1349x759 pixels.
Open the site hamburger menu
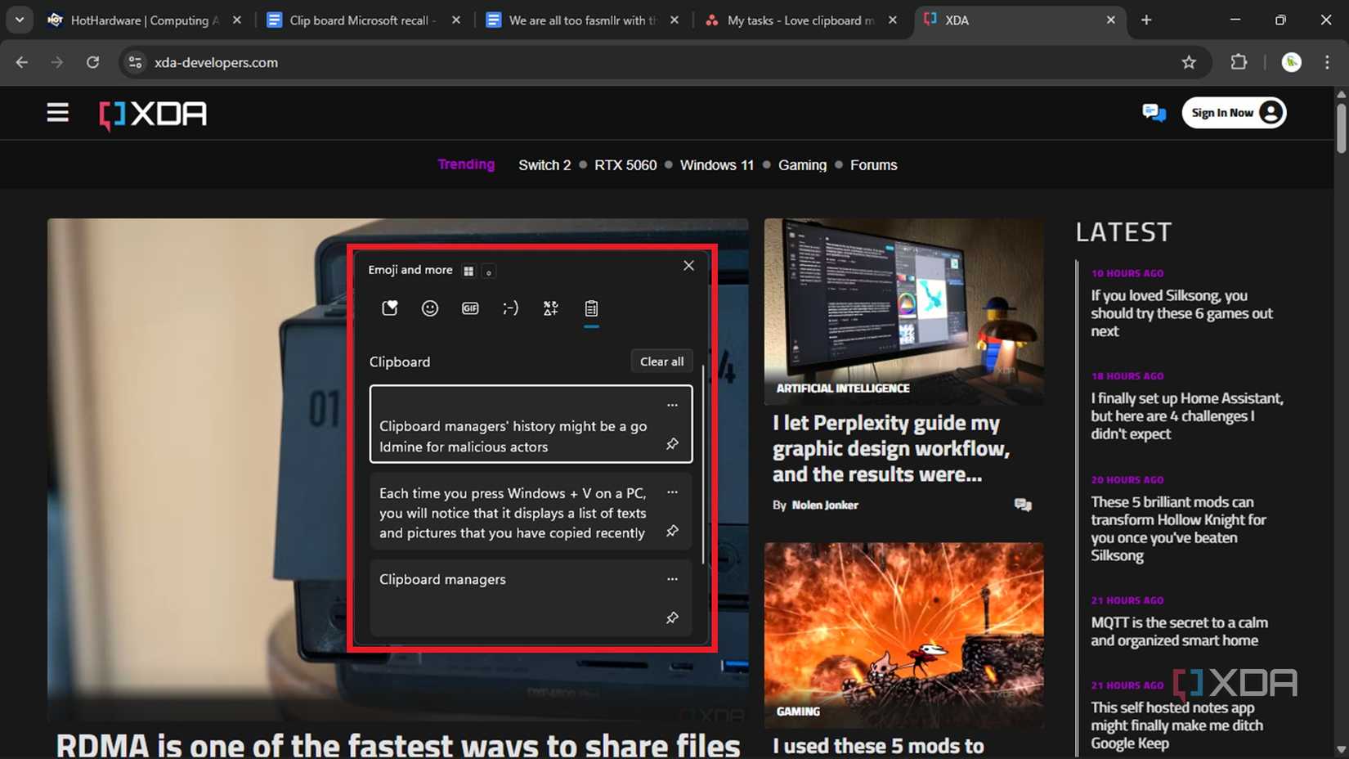(57, 112)
